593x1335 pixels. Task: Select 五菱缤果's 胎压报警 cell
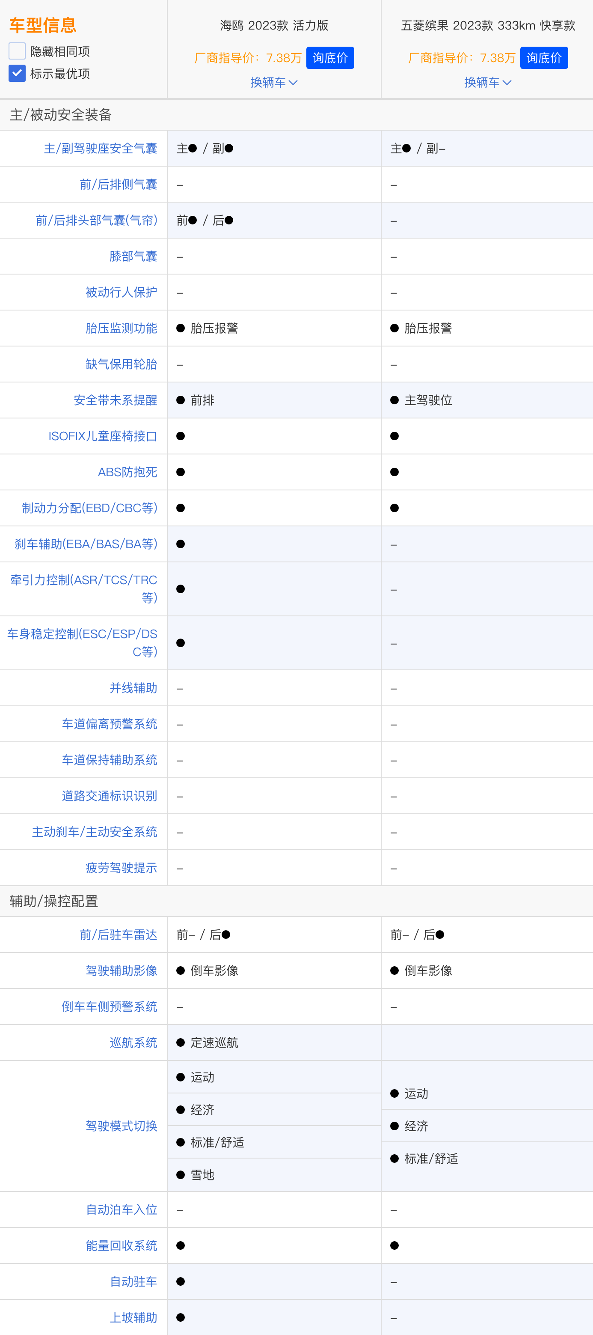487,328
